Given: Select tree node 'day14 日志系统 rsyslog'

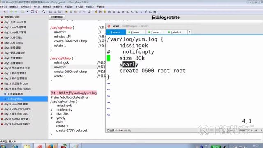Looking at the screenshot, I should pyautogui.click(x=17, y=89).
